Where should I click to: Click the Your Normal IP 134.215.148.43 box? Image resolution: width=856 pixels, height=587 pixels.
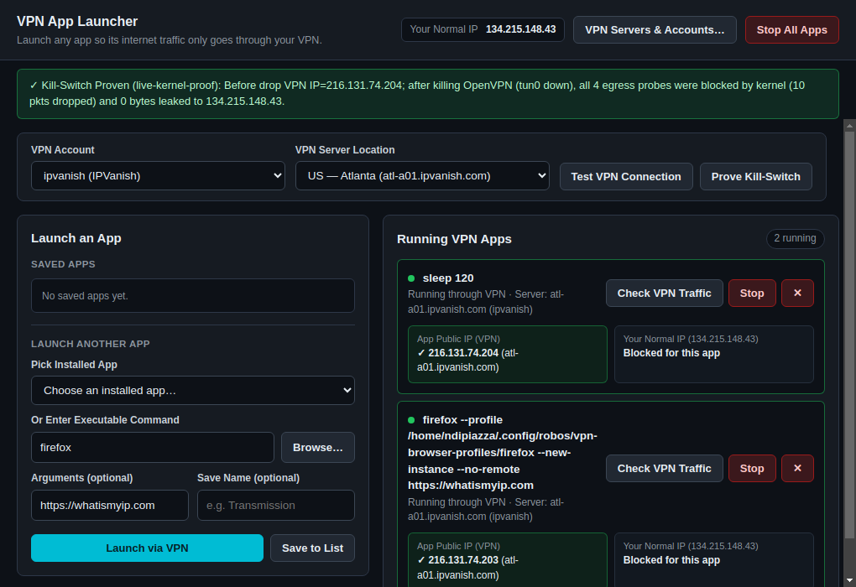tap(483, 29)
